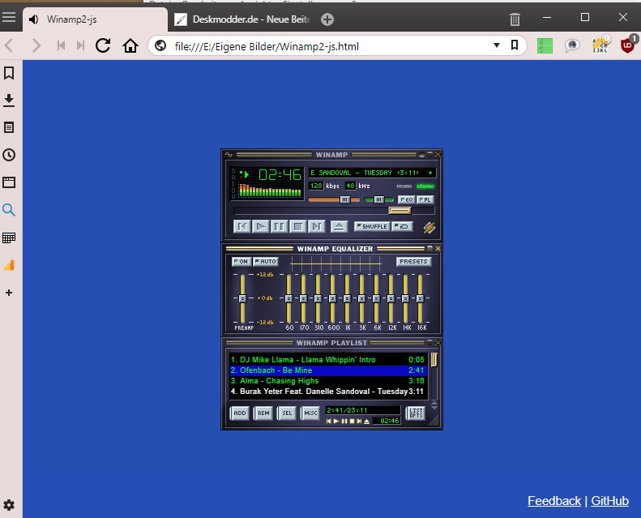The image size is (641, 518).
Task: Stop playback with Winamp's stop button
Action: pyautogui.click(x=298, y=226)
